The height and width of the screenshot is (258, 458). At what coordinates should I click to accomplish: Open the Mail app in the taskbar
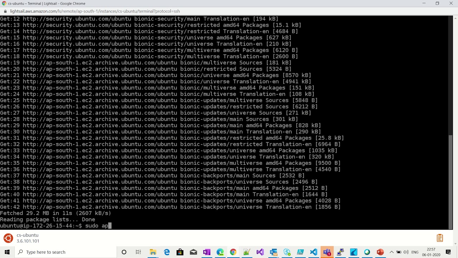tap(193, 252)
